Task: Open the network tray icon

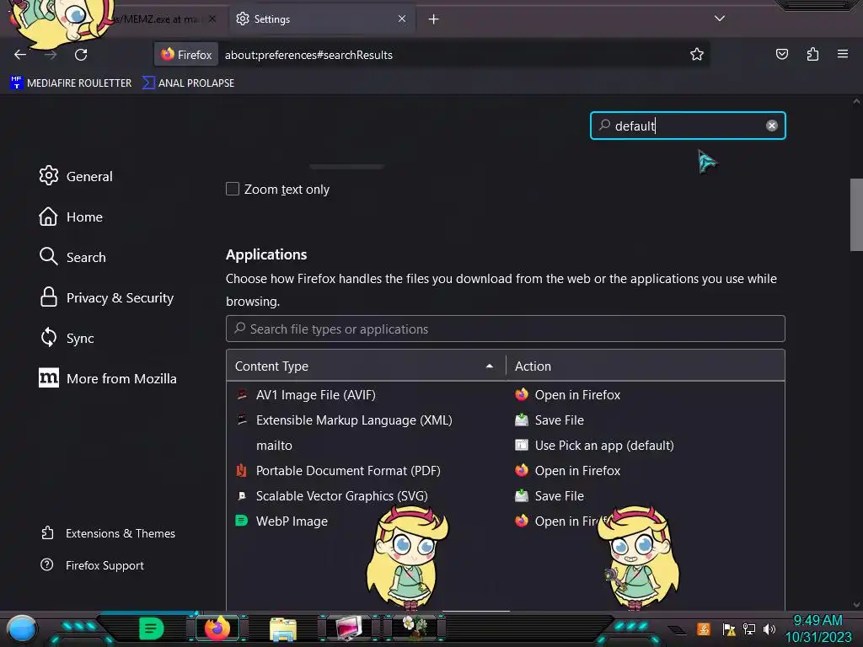Action: point(749,628)
